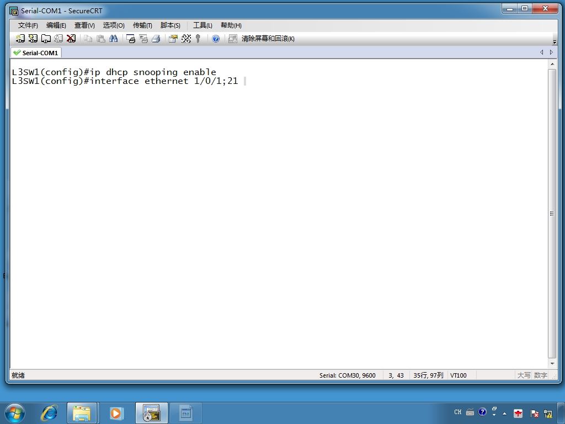Open the 文件(F) menu
Image resolution: width=565 pixels, height=424 pixels.
pyautogui.click(x=28, y=25)
